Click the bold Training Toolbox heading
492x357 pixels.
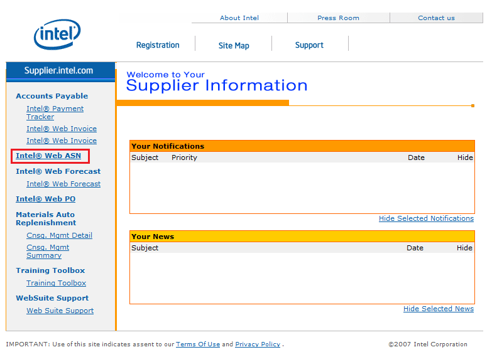50,270
